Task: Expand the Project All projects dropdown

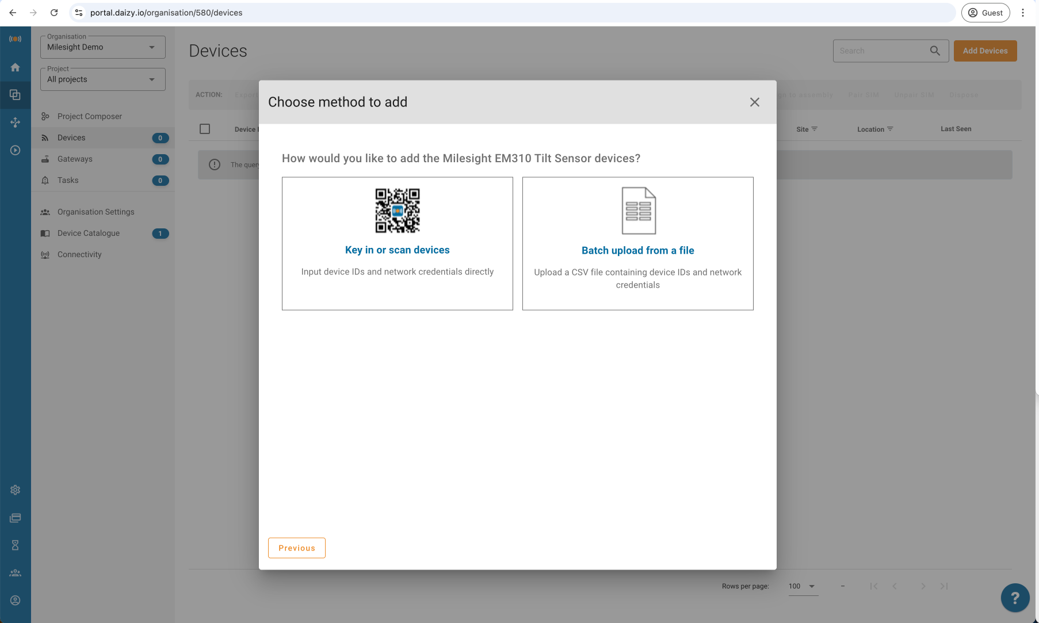Action: (103, 79)
